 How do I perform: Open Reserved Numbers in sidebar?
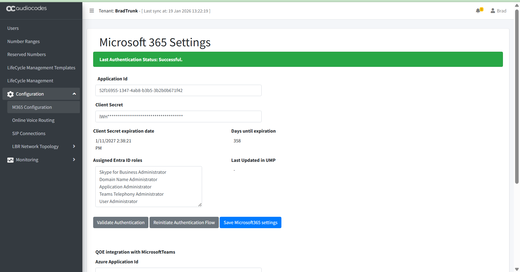(x=27, y=54)
